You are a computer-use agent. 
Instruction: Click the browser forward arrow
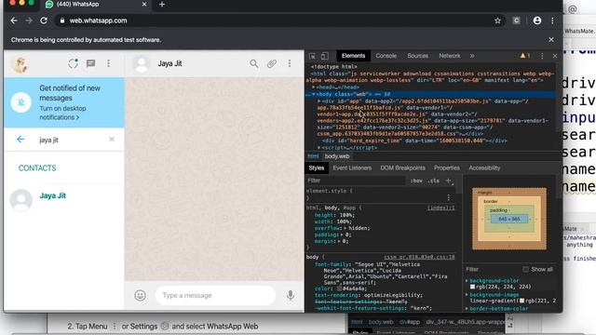[x=29, y=20]
